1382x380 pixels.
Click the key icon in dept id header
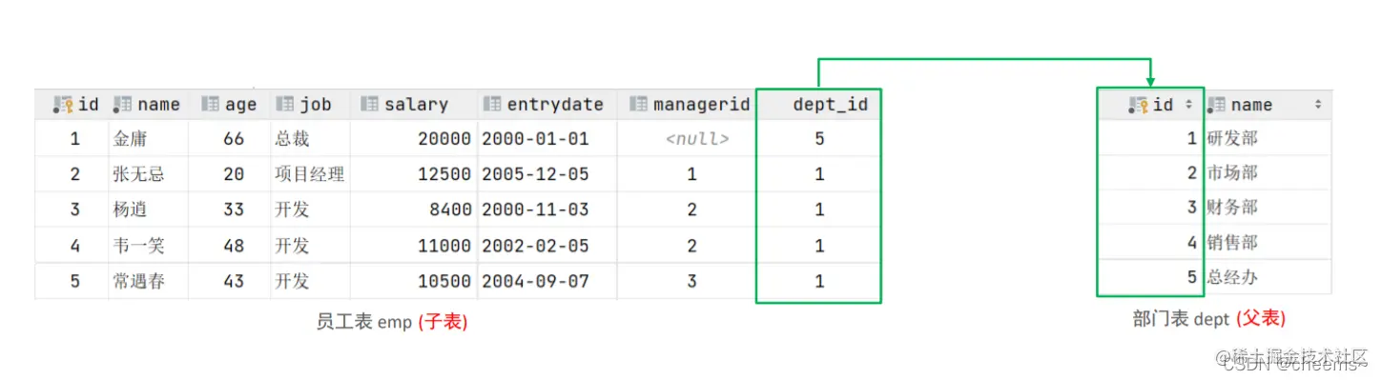tap(1138, 105)
